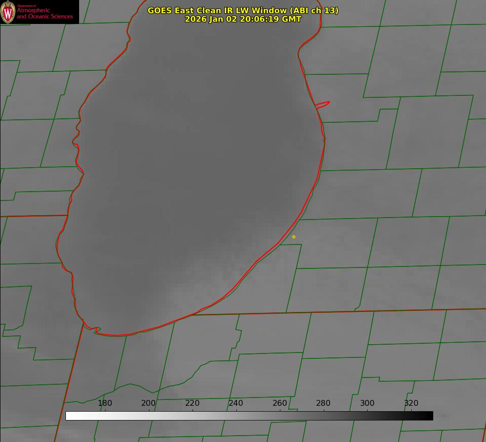The width and height of the screenshot is (486, 442).
Task: Click the small harbor inlet on the southwest shore
Action: pyautogui.click(x=95, y=330)
